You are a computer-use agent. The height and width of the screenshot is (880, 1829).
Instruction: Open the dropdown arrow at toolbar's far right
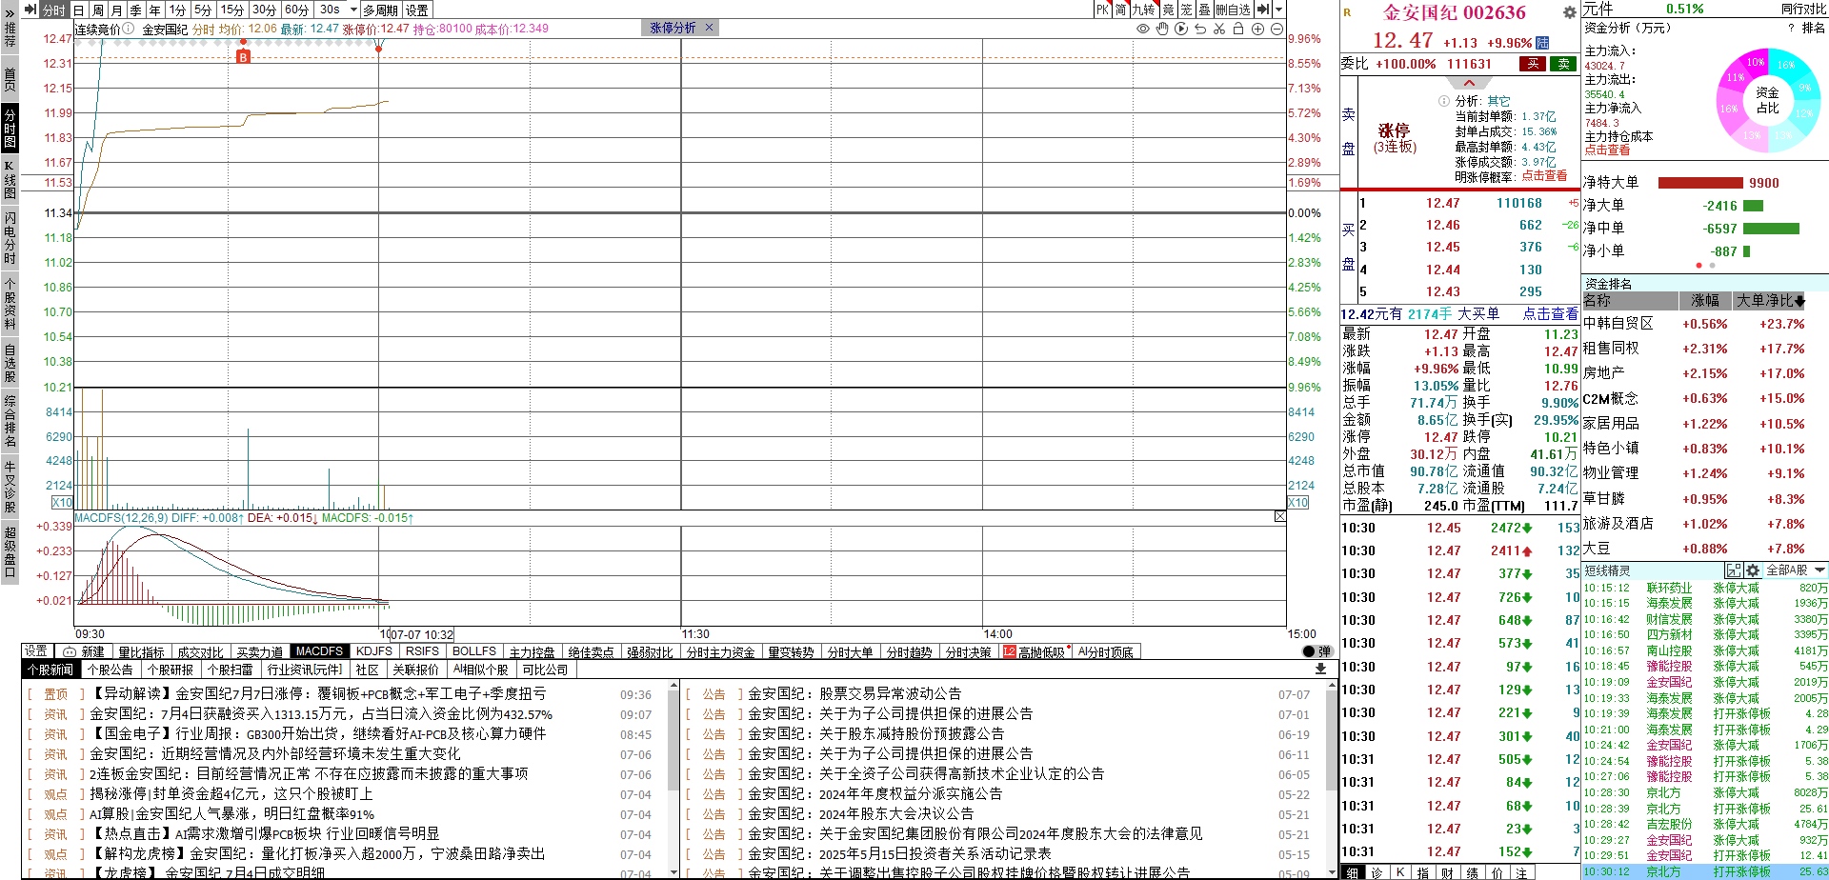tap(1278, 10)
